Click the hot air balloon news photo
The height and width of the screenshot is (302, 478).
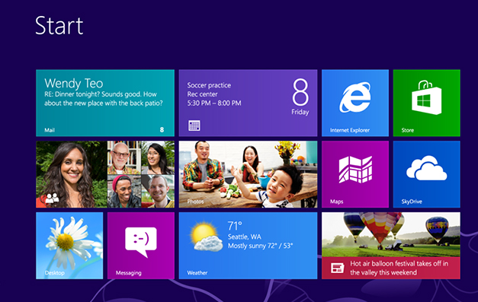pos(391,234)
